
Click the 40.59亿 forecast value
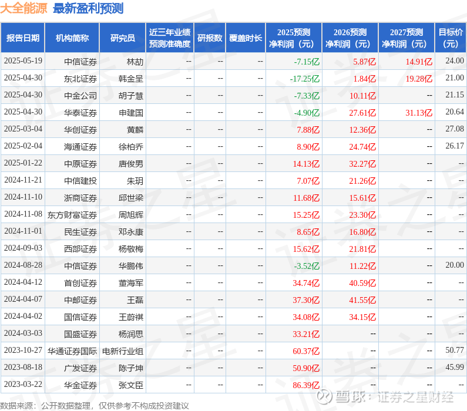click(362, 283)
